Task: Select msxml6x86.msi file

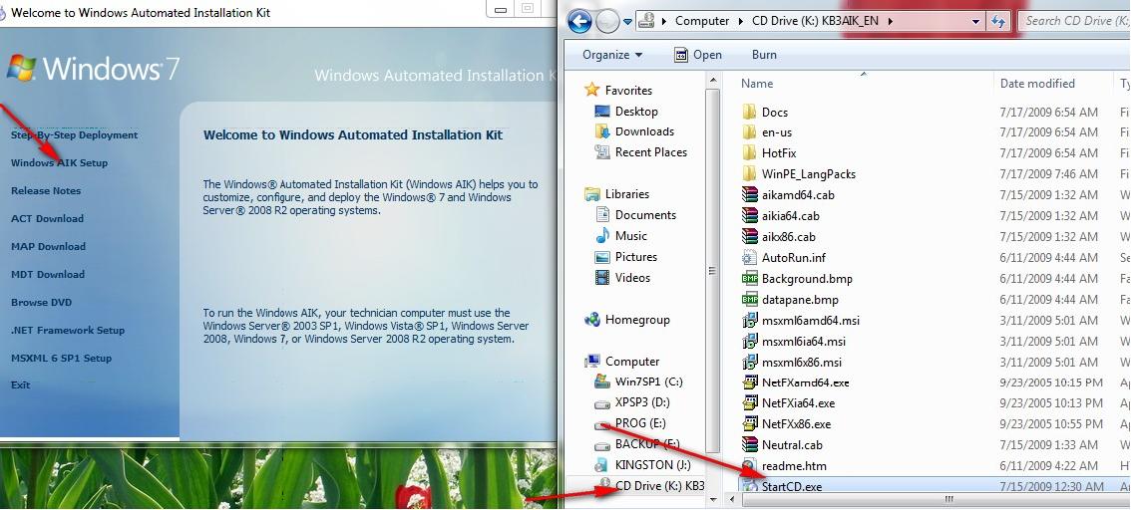Action: [x=792, y=363]
